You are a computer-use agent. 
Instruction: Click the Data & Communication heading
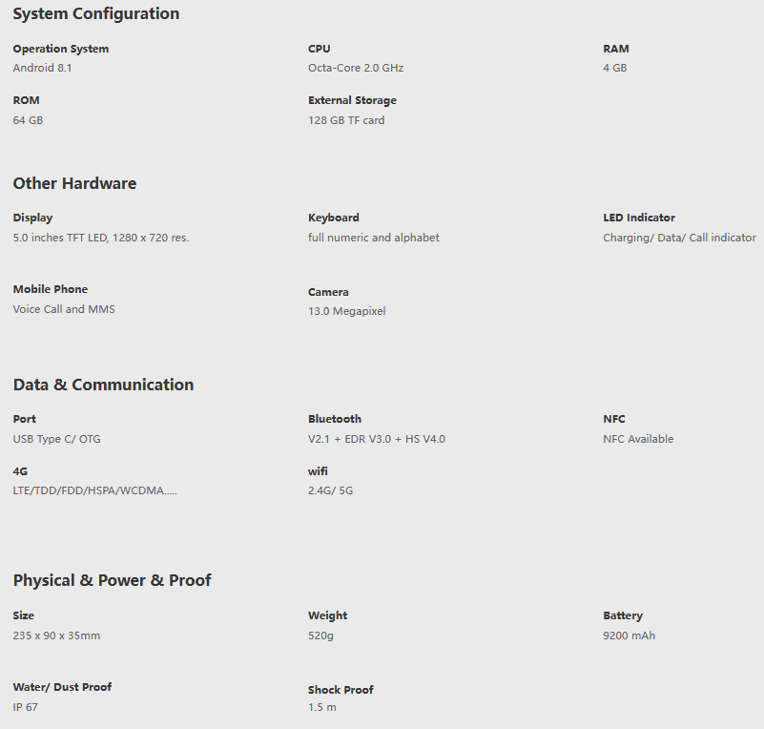tap(103, 385)
